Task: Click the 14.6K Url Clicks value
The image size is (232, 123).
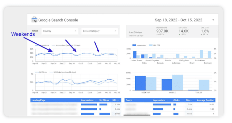Action: (x=183, y=31)
